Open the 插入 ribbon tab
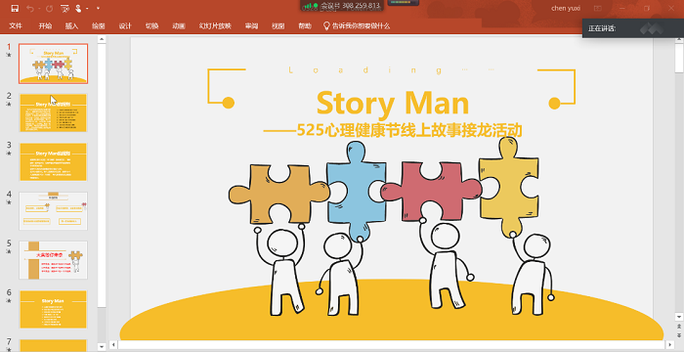 coord(71,25)
